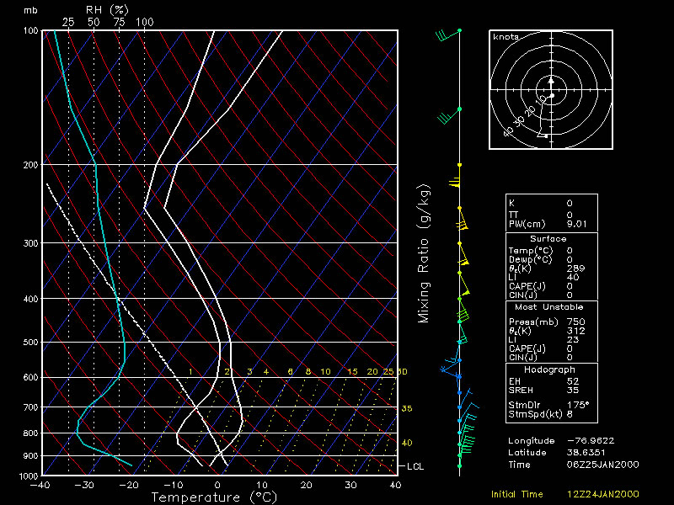Click the mixing ratio label 10

click(x=326, y=372)
